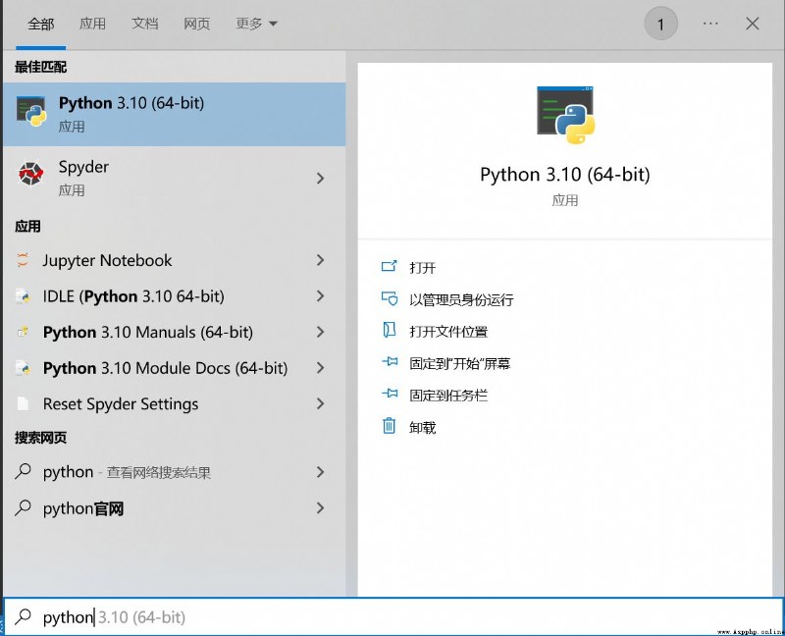Open the three-dots options menu
Viewport: 785px width, 636px height.
[710, 24]
